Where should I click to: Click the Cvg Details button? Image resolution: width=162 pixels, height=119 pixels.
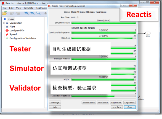point(116,103)
